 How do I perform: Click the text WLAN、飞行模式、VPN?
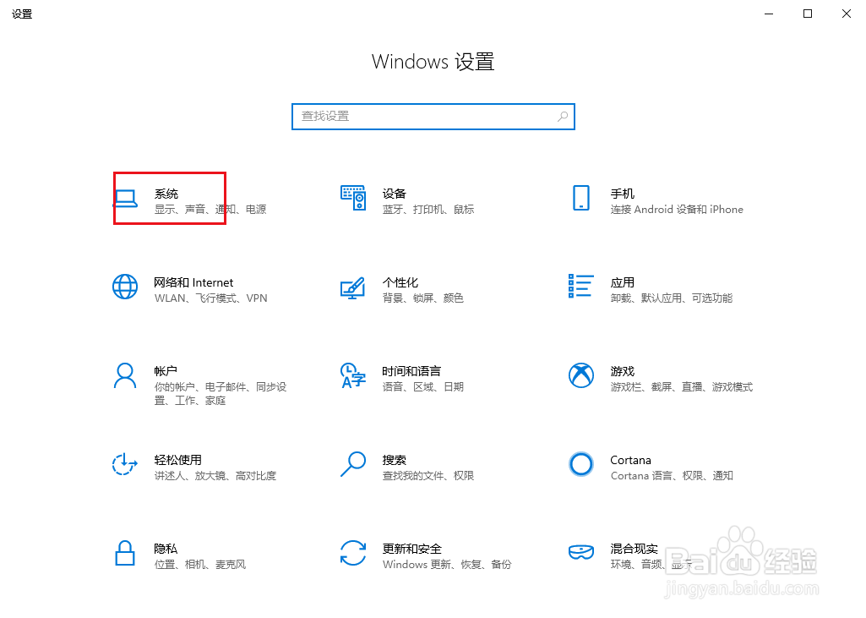tap(211, 298)
